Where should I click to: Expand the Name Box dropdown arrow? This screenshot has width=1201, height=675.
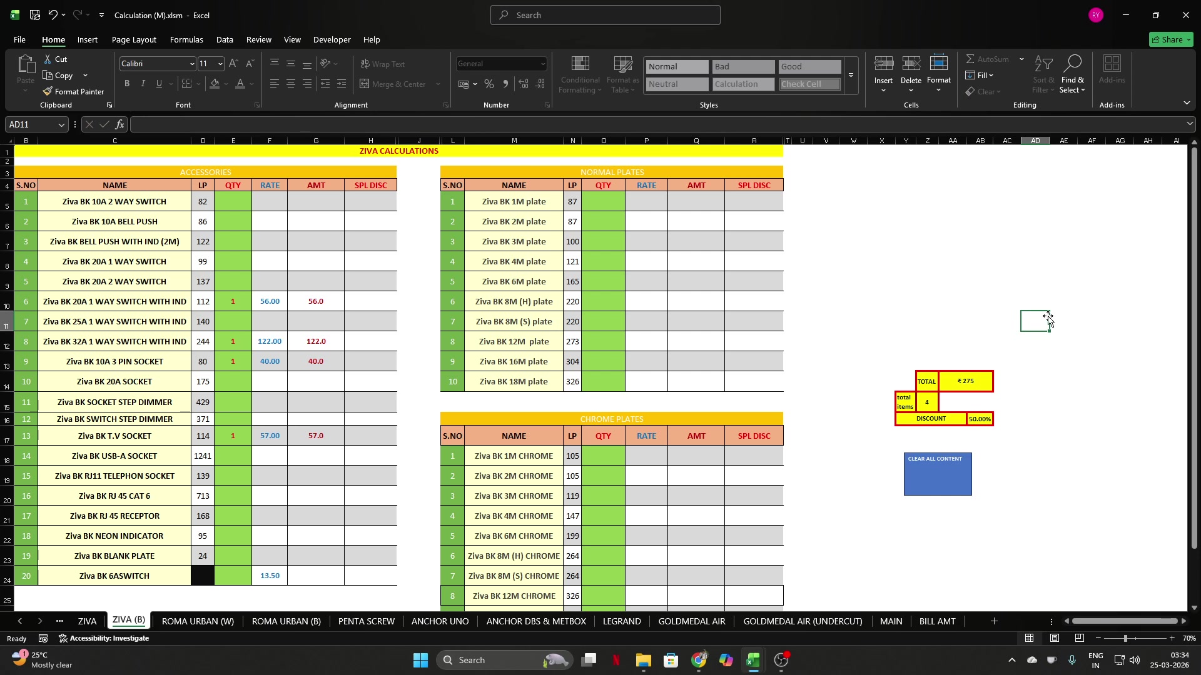[61, 124]
